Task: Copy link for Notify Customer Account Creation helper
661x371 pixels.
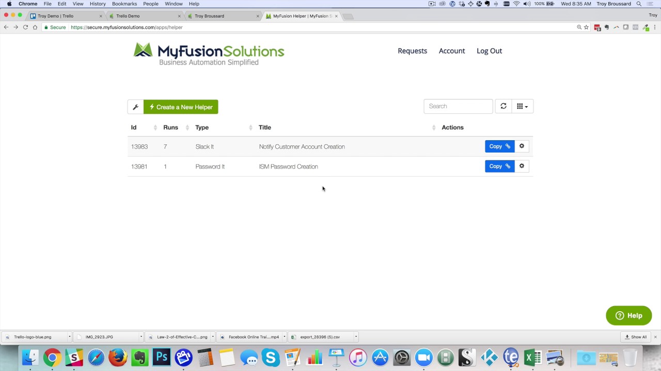Action: [499, 146]
